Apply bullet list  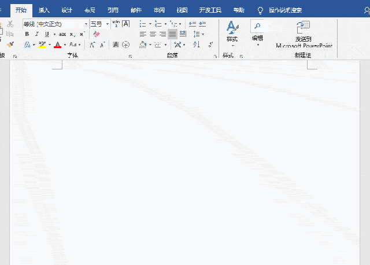tap(143, 24)
